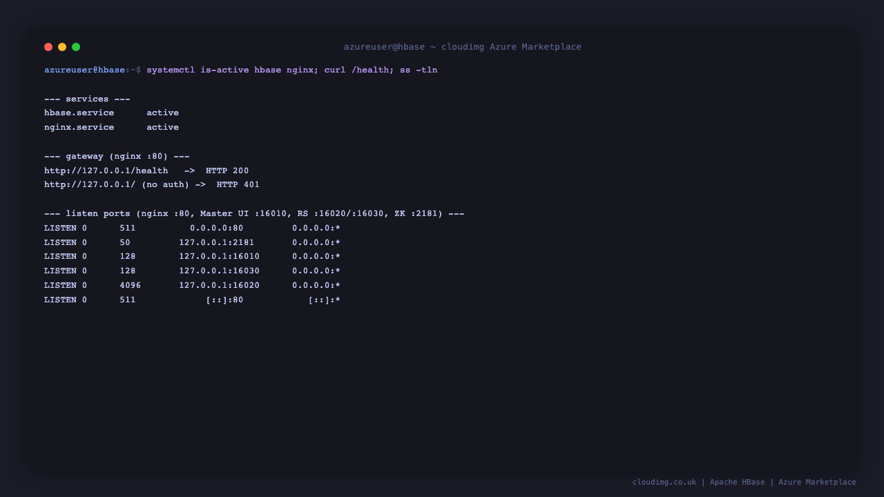Click the '[::]:*' peer address

tap(325, 300)
